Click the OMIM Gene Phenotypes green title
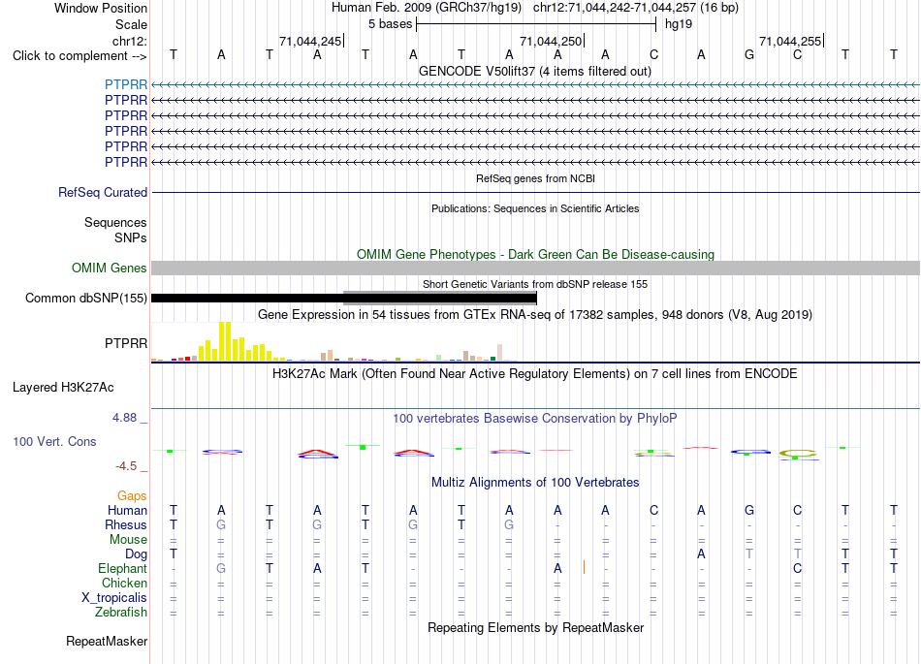This screenshot has height=664, width=921. point(536,254)
